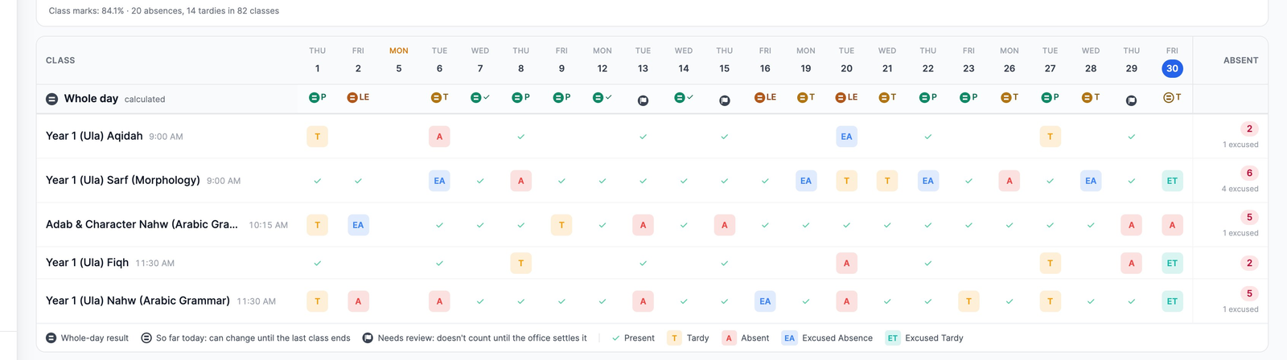Open Sarf excused absence on Tue 6

tap(439, 181)
